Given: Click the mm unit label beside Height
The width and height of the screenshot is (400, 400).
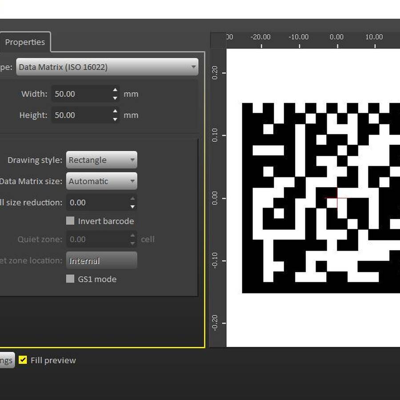Looking at the screenshot, I should [131, 115].
